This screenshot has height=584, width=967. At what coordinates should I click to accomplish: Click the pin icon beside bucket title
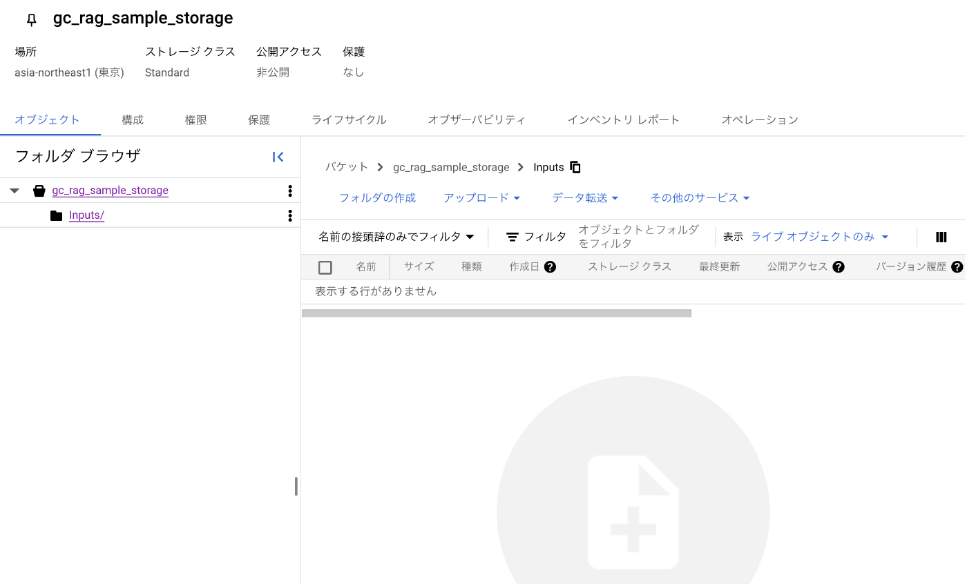(32, 20)
